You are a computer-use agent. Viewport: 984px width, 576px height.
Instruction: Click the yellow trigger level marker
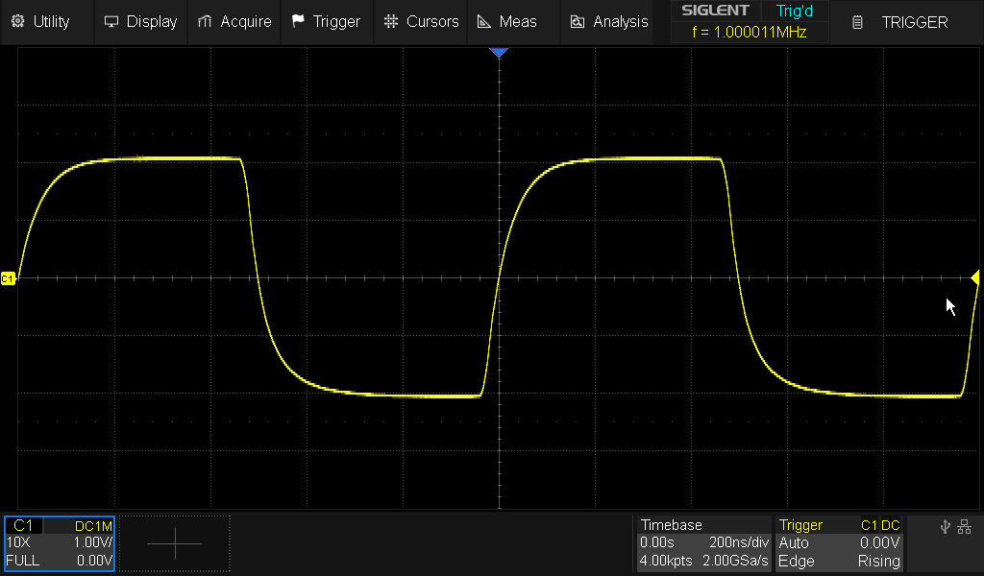976,278
